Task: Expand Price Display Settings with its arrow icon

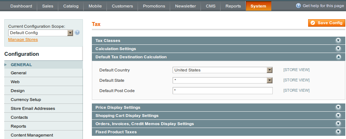Action: [338, 107]
